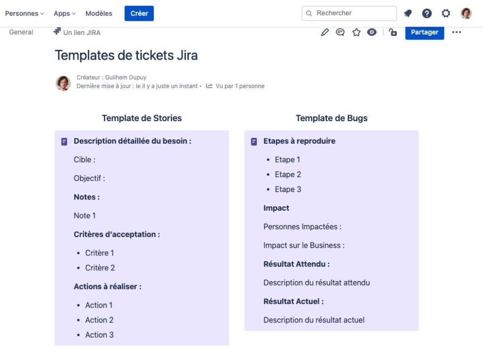Image resolution: width=483 pixels, height=350 pixels.
Task: Open the Apps dropdown
Action: coord(64,13)
